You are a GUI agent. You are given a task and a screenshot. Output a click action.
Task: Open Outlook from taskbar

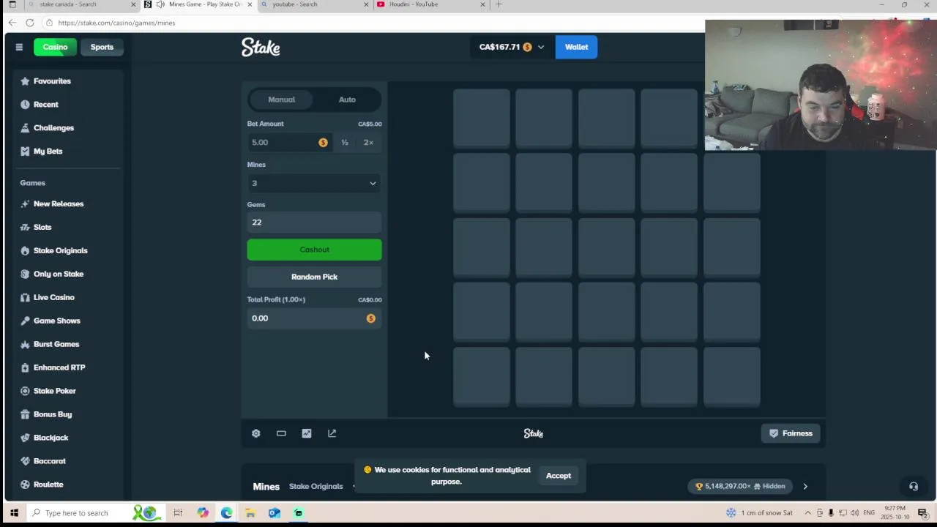click(274, 513)
